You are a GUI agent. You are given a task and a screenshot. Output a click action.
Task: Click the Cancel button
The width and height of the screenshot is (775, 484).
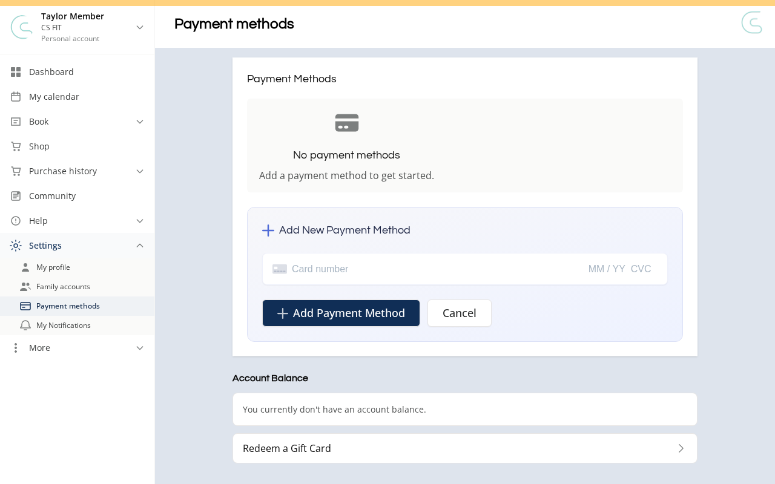460,313
